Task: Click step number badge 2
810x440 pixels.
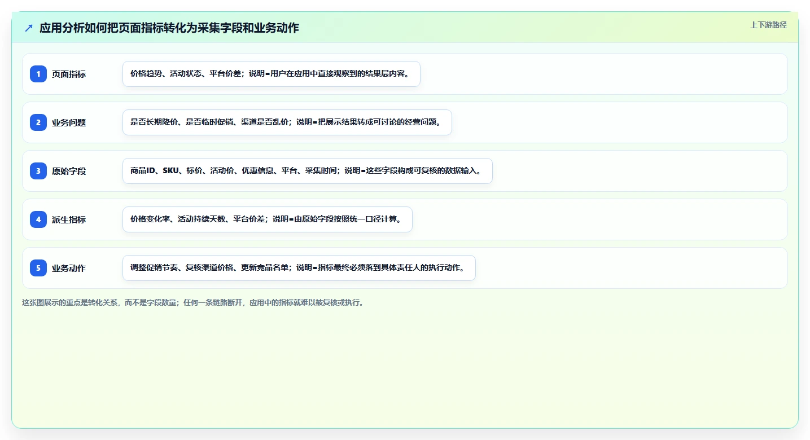Action: (38, 122)
